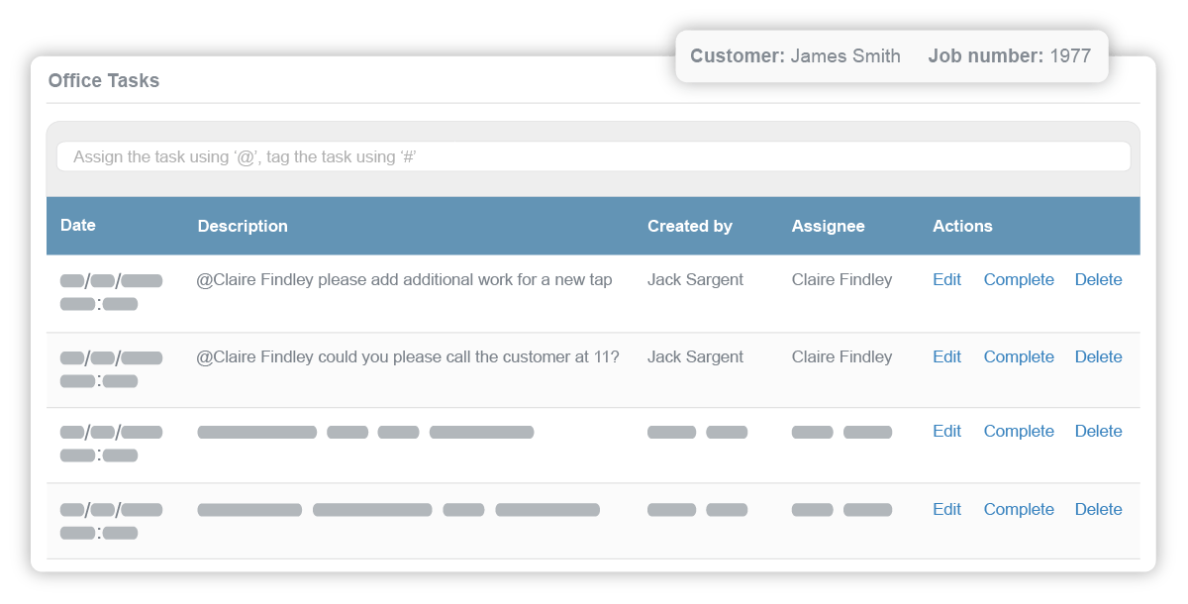This screenshot has height=604, width=1188.
Task: Delete the third task in the list
Action: point(1098,431)
